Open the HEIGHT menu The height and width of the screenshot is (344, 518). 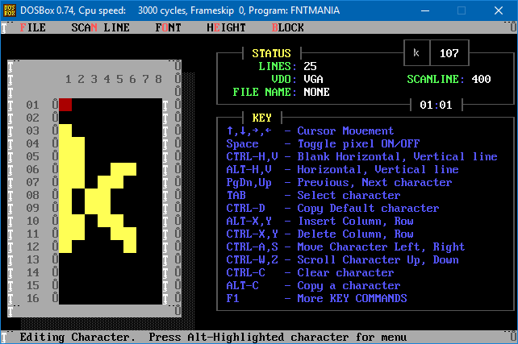[226, 27]
